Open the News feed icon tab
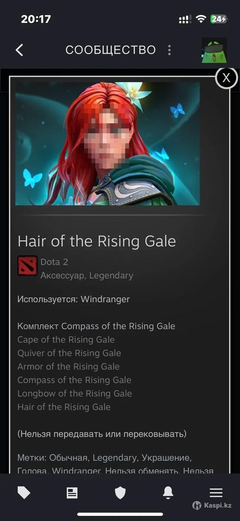Viewport: 240px width, 521px height. point(72,492)
